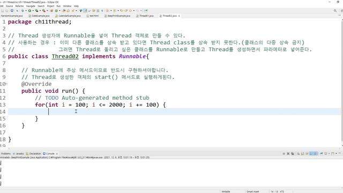Open the Refactor menu
The image size is (343, 193).
[19, 6]
